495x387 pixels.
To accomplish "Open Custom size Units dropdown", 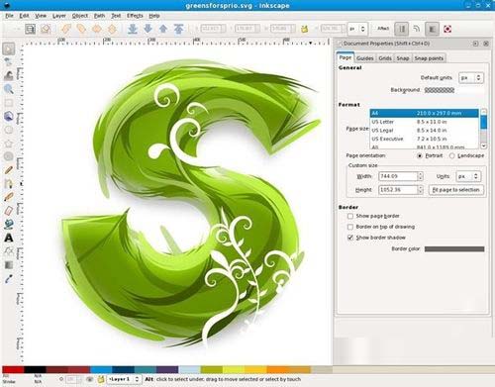I will 468,176.
